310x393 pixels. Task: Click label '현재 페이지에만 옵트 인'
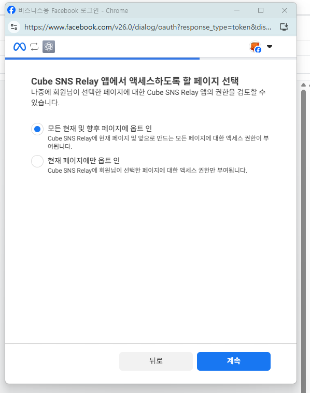[x=83, y=160]
